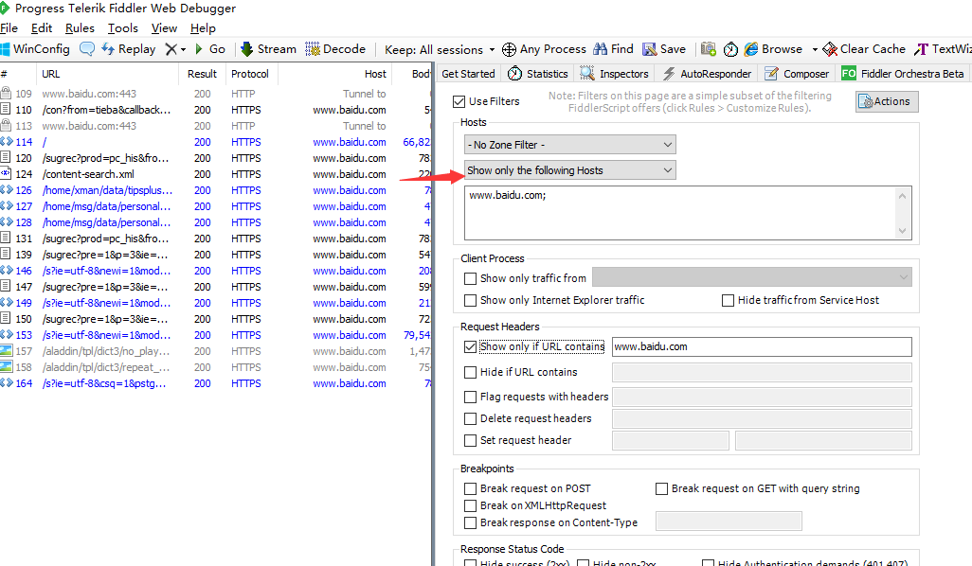Viewport: 972px width, 566px height.
Task: Select session 157 /aladdin/tpl/dict3/no_play
Action: point(215,351)
